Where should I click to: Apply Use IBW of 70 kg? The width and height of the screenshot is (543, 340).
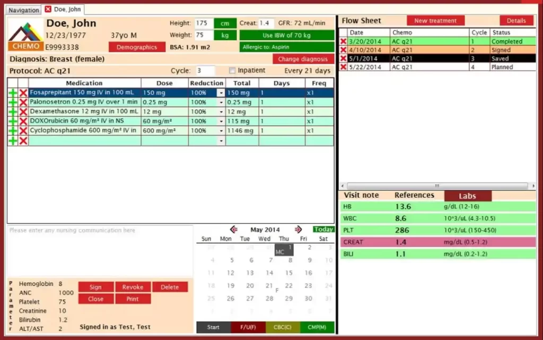tap(287, 35)
